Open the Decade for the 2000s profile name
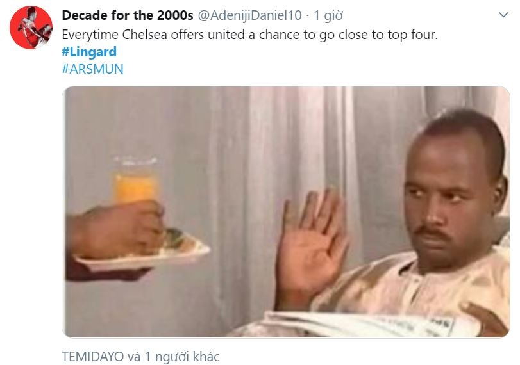 (x=128, y=15)
